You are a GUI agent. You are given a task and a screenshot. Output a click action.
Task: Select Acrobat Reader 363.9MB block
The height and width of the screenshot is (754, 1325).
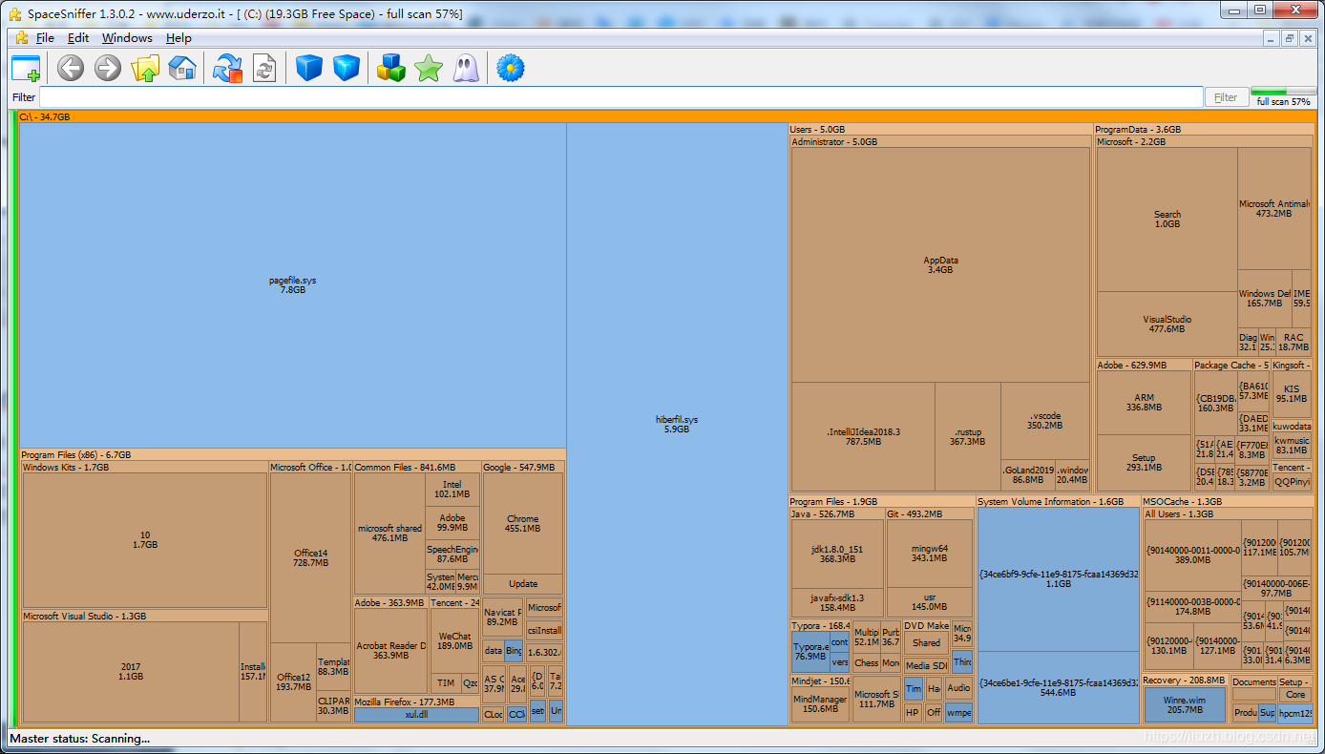pos(390,651)
